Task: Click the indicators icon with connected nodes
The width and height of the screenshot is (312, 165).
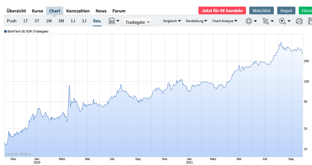Action: [x=266, y=21]
